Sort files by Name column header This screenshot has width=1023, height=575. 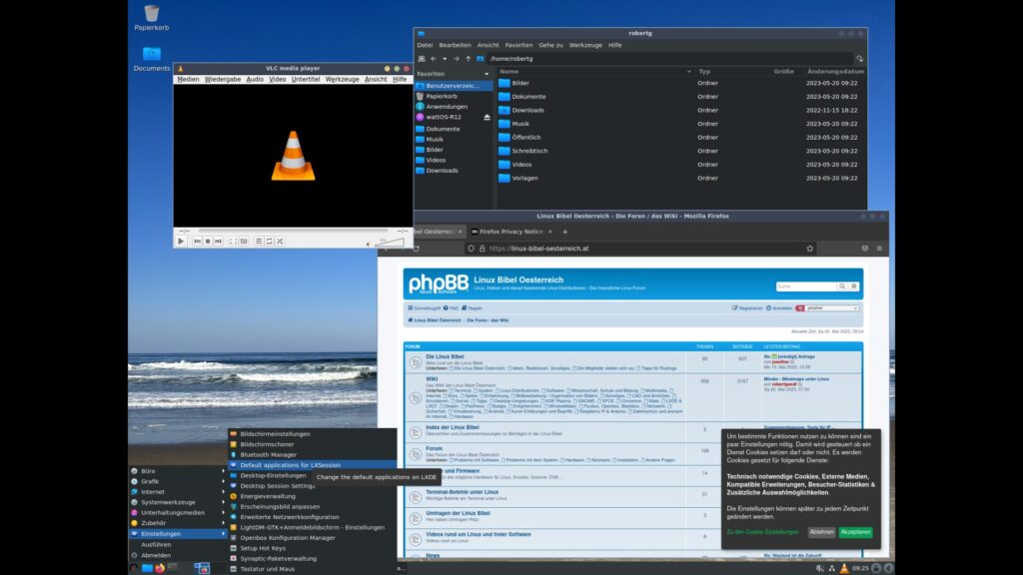[594, 71]
